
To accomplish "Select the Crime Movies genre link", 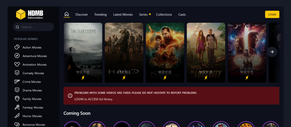I will click(x=32, y=82).
